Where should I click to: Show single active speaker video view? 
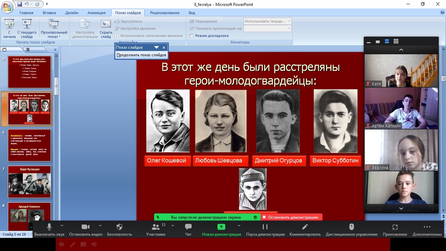pyautogui.click(x=378, y=42)
